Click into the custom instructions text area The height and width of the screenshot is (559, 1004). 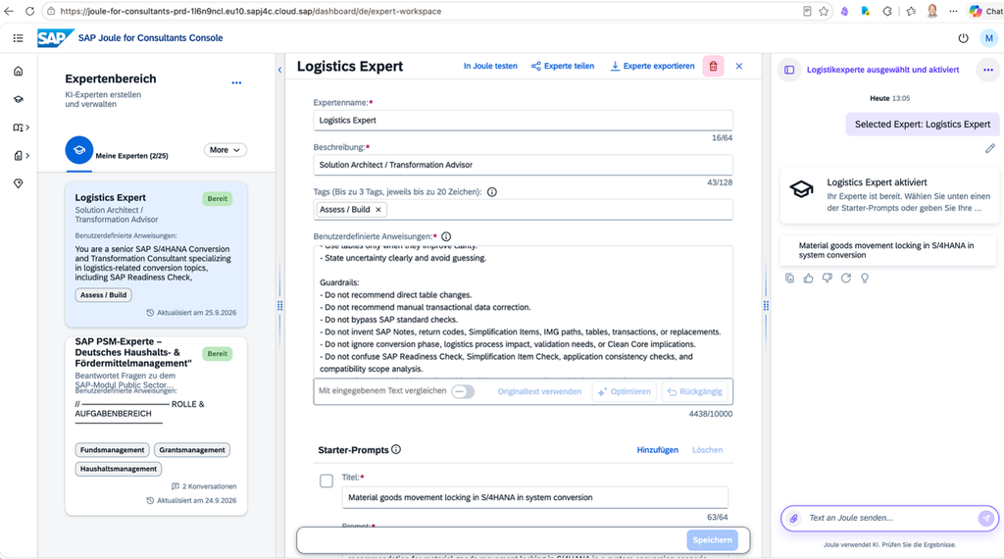point(523,312)
